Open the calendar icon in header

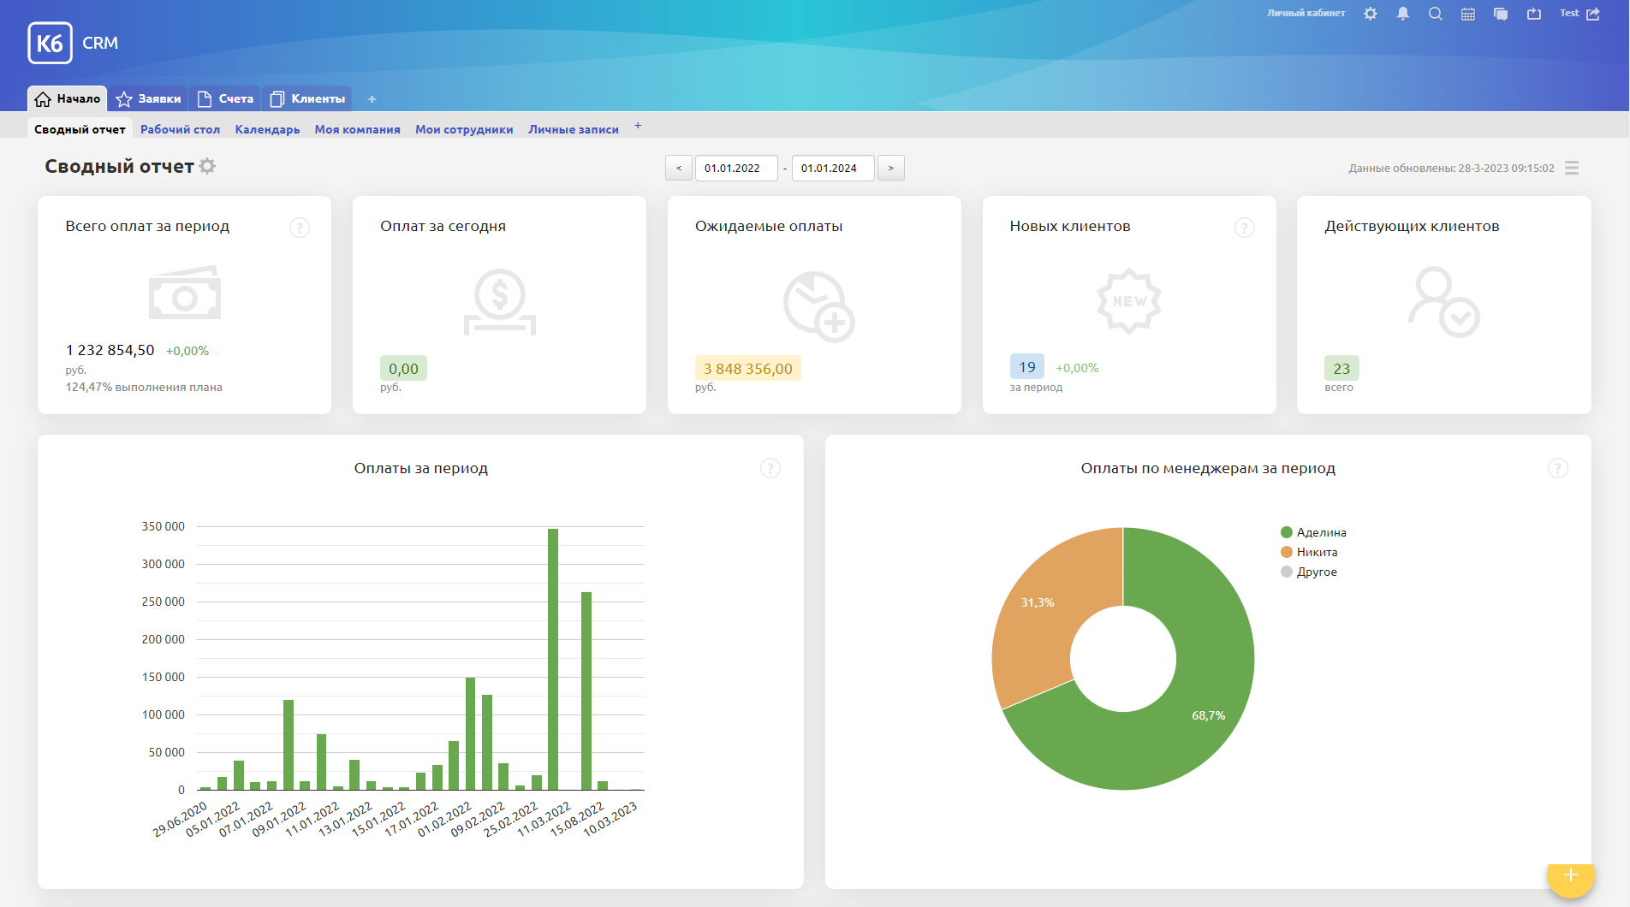pyautogui.click(x=1468, y=14)
